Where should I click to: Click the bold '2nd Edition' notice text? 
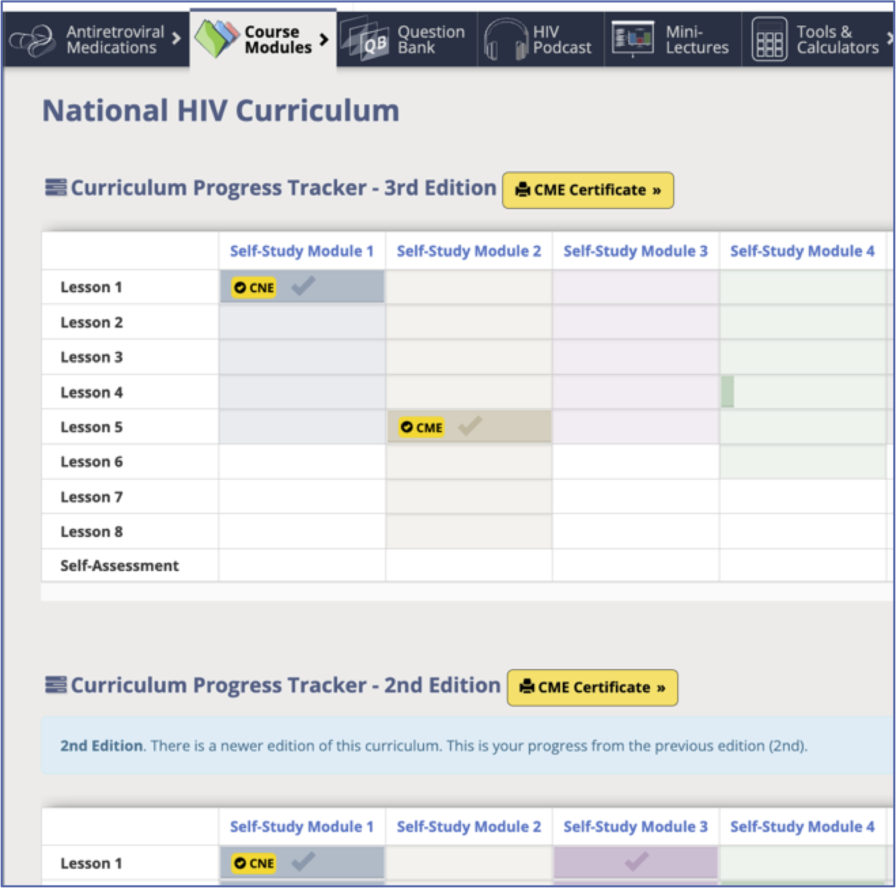point(102,746)
